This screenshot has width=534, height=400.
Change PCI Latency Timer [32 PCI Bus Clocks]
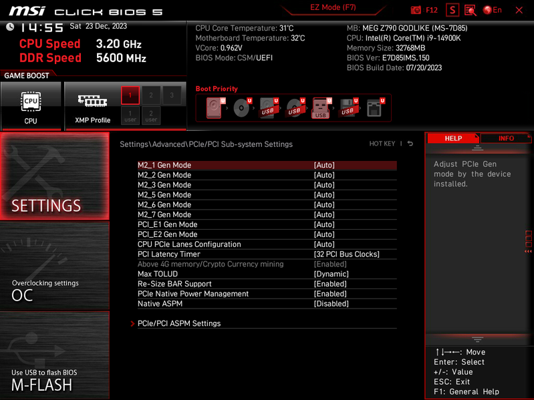(346, 254)
